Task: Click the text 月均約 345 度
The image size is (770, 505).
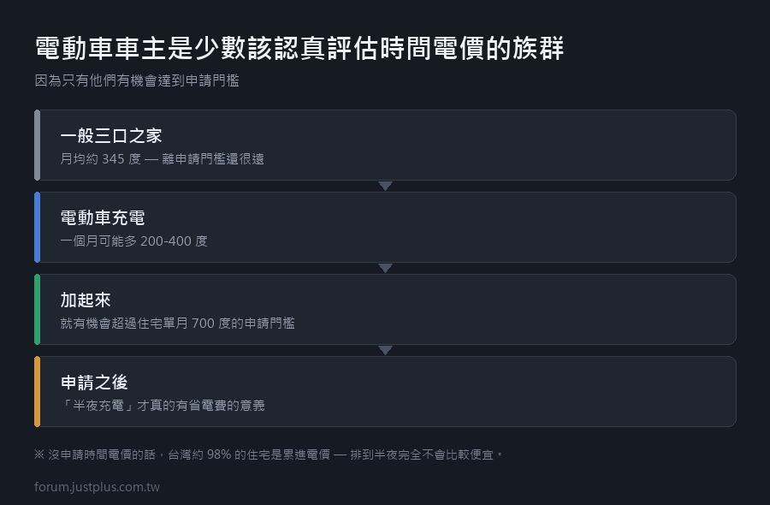Action: tap(101, 158)
